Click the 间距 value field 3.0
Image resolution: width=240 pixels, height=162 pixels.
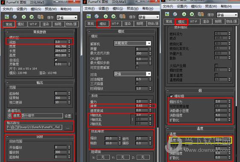click(x=61, y=42)
